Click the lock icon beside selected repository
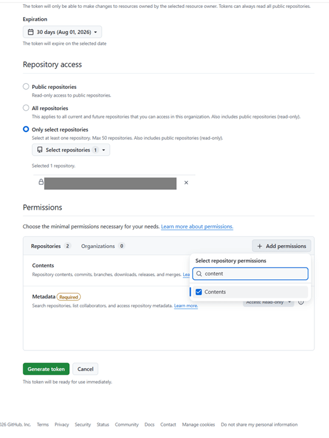329x438 pixels. tap(41, 182)
